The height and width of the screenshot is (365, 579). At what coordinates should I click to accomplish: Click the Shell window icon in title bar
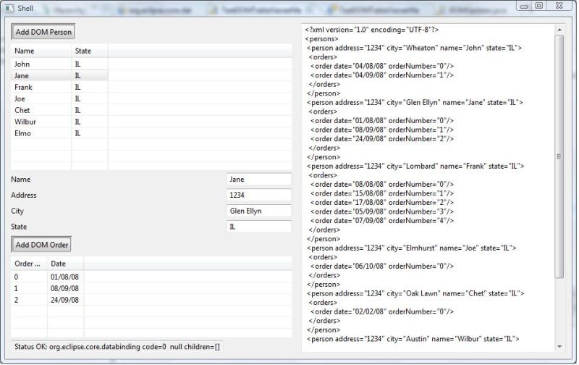click(x=9, y=8)
